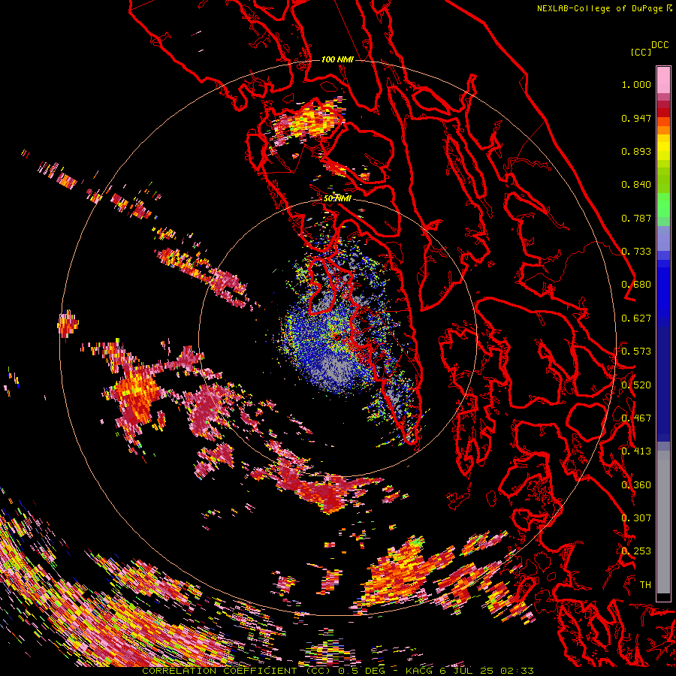676x676 pixels.
Task: Click the 1.000 color scale value
Action: 636,84
